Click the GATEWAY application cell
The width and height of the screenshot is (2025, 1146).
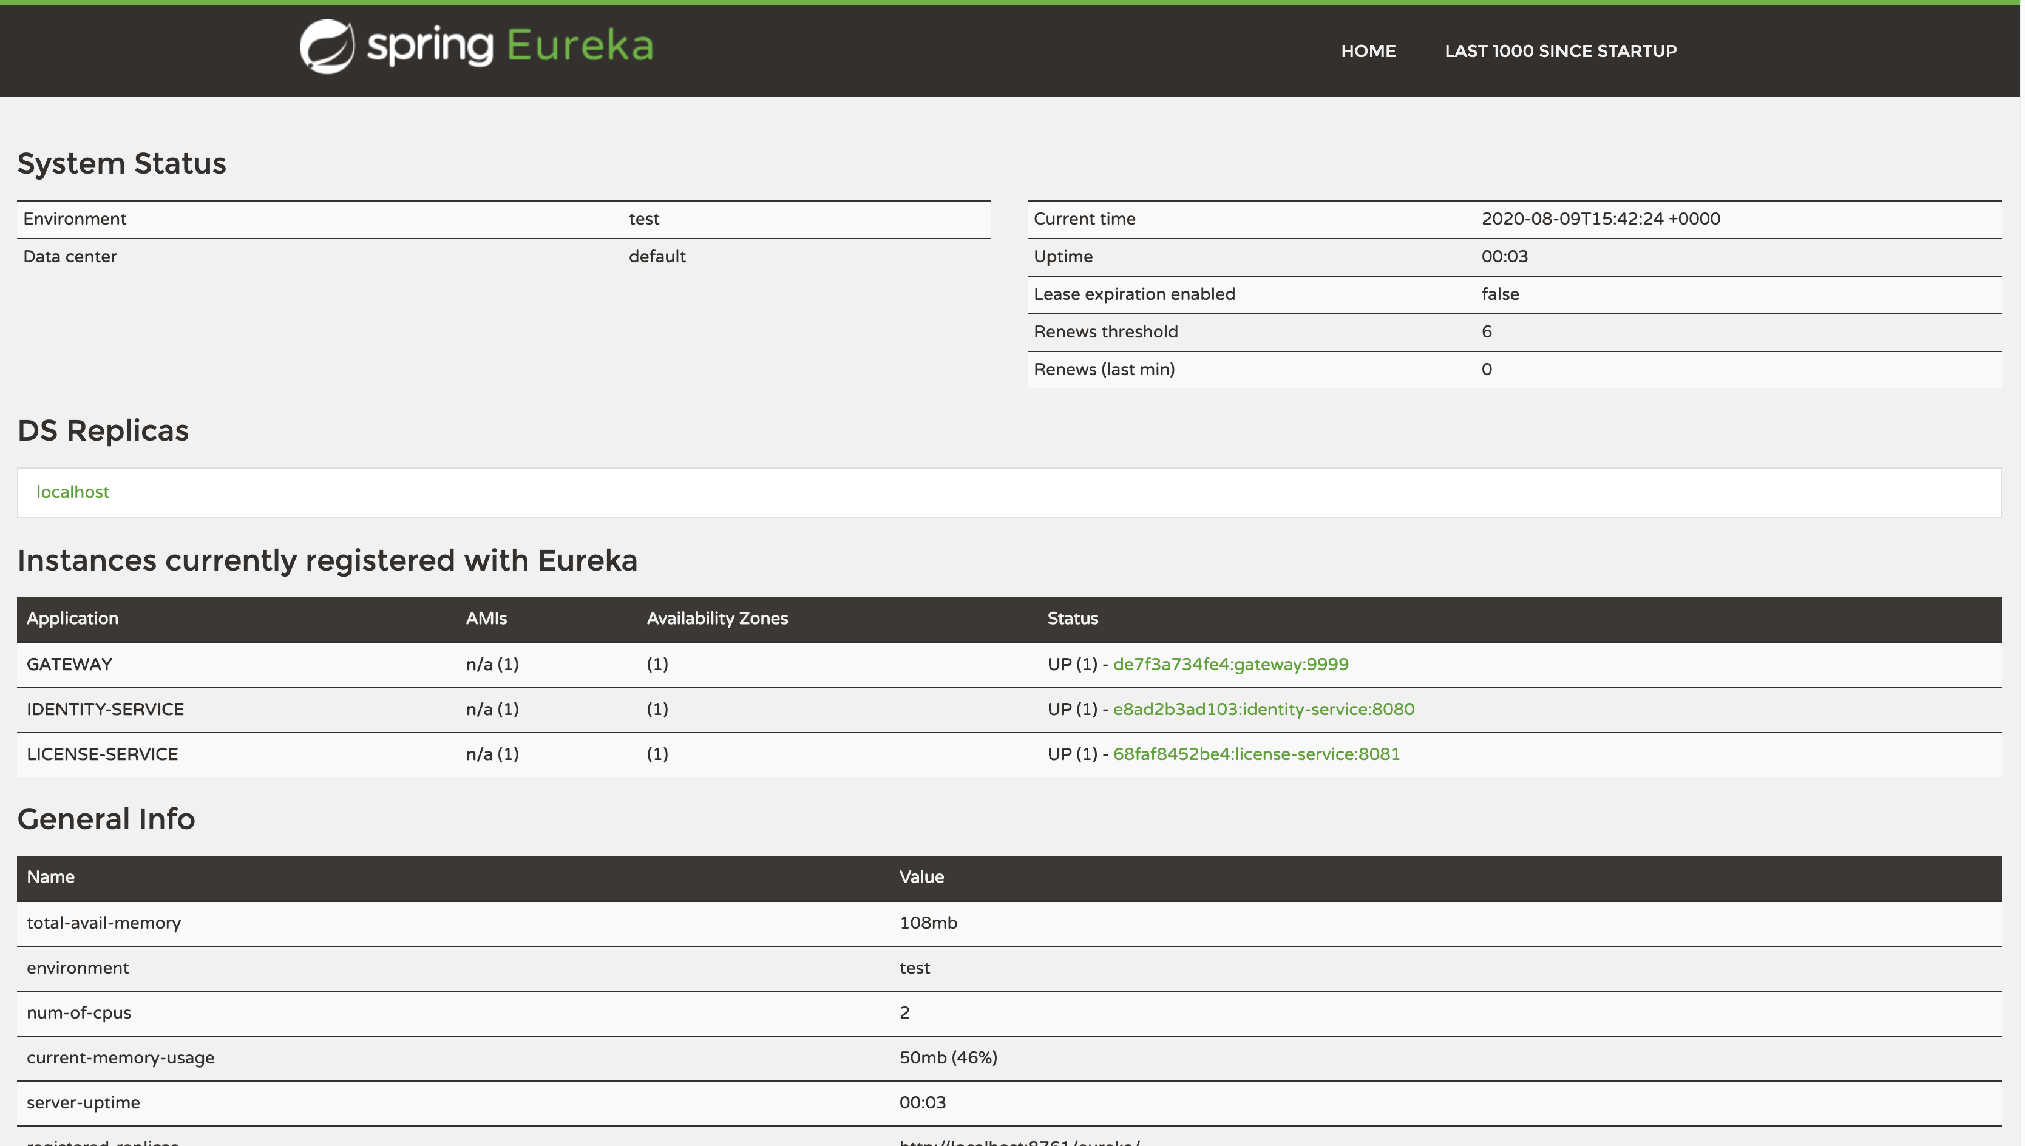point(69,664)
